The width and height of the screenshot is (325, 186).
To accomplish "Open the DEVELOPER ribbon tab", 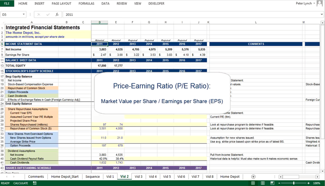I will tap(156, 3).
